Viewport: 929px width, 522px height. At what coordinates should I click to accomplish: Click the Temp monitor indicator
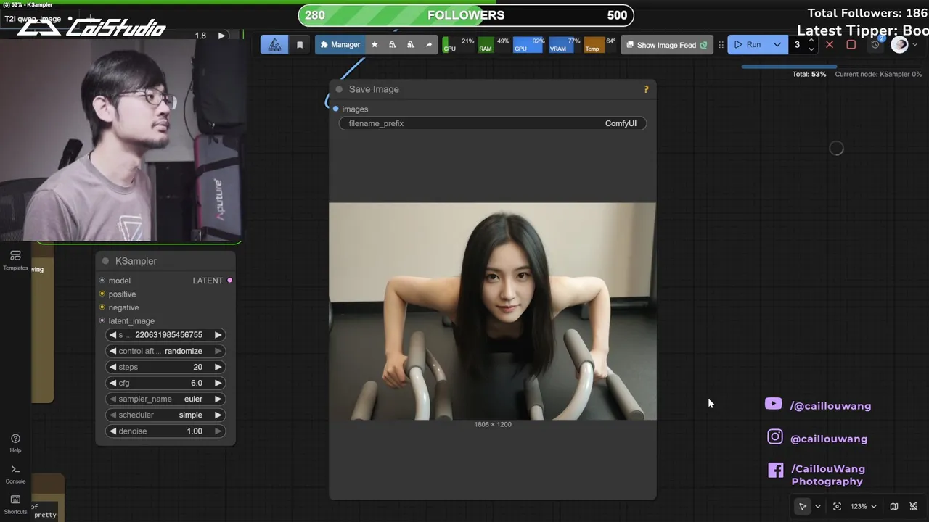[600, 45]
